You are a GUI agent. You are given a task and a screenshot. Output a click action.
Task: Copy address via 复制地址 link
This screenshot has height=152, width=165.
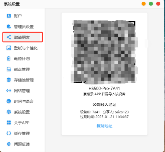coord(104,126)
